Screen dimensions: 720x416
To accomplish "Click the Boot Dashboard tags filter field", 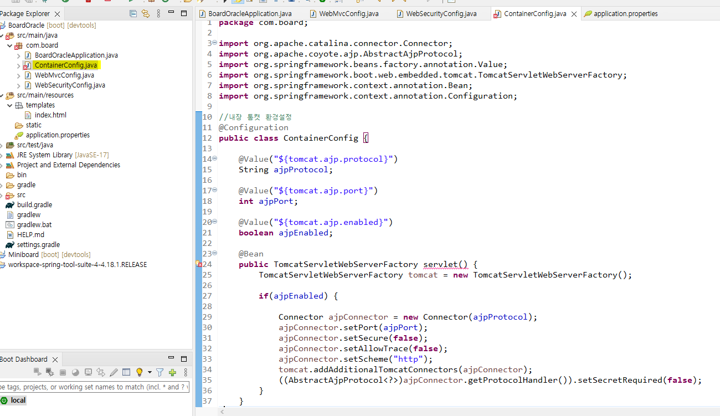I will pyautogui.click(x=94, y=387).
